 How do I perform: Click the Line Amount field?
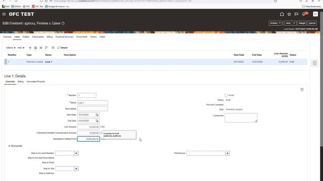click(88, 127)
